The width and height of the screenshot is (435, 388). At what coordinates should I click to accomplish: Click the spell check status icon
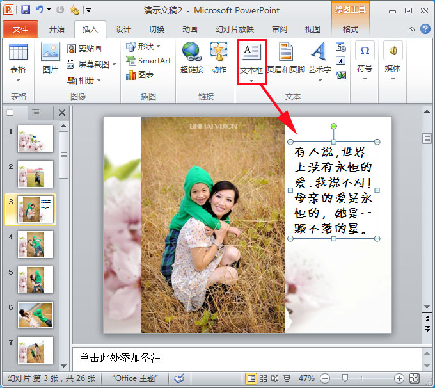tap(179, 378)
